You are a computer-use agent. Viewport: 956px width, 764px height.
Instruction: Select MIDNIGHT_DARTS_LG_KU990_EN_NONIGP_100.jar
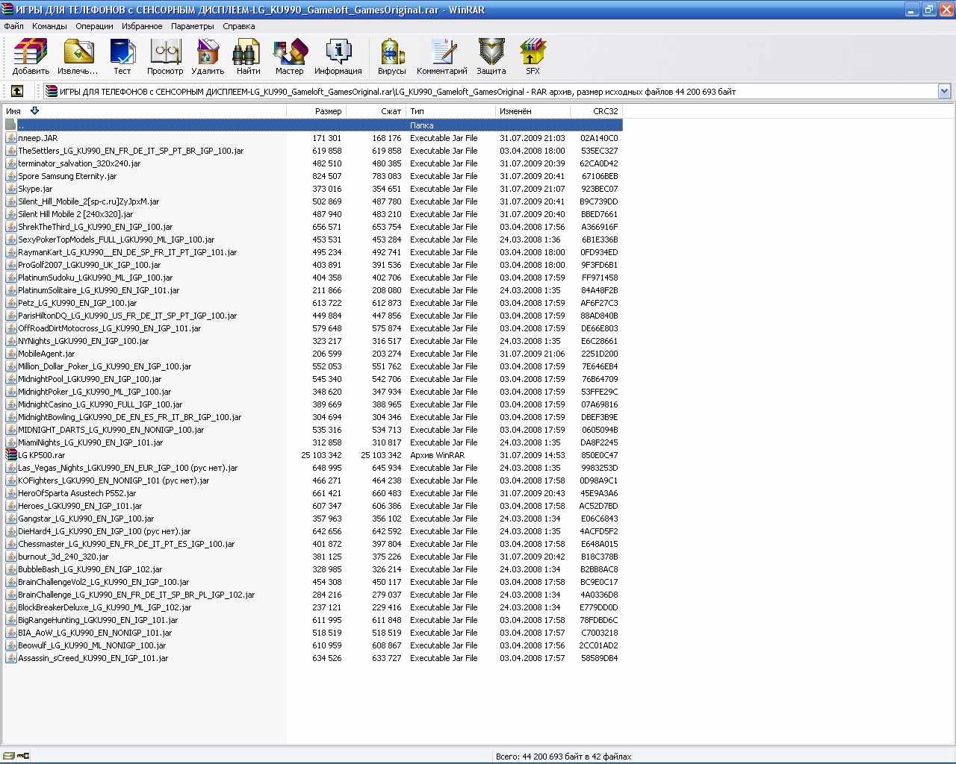tap(111, 430)
